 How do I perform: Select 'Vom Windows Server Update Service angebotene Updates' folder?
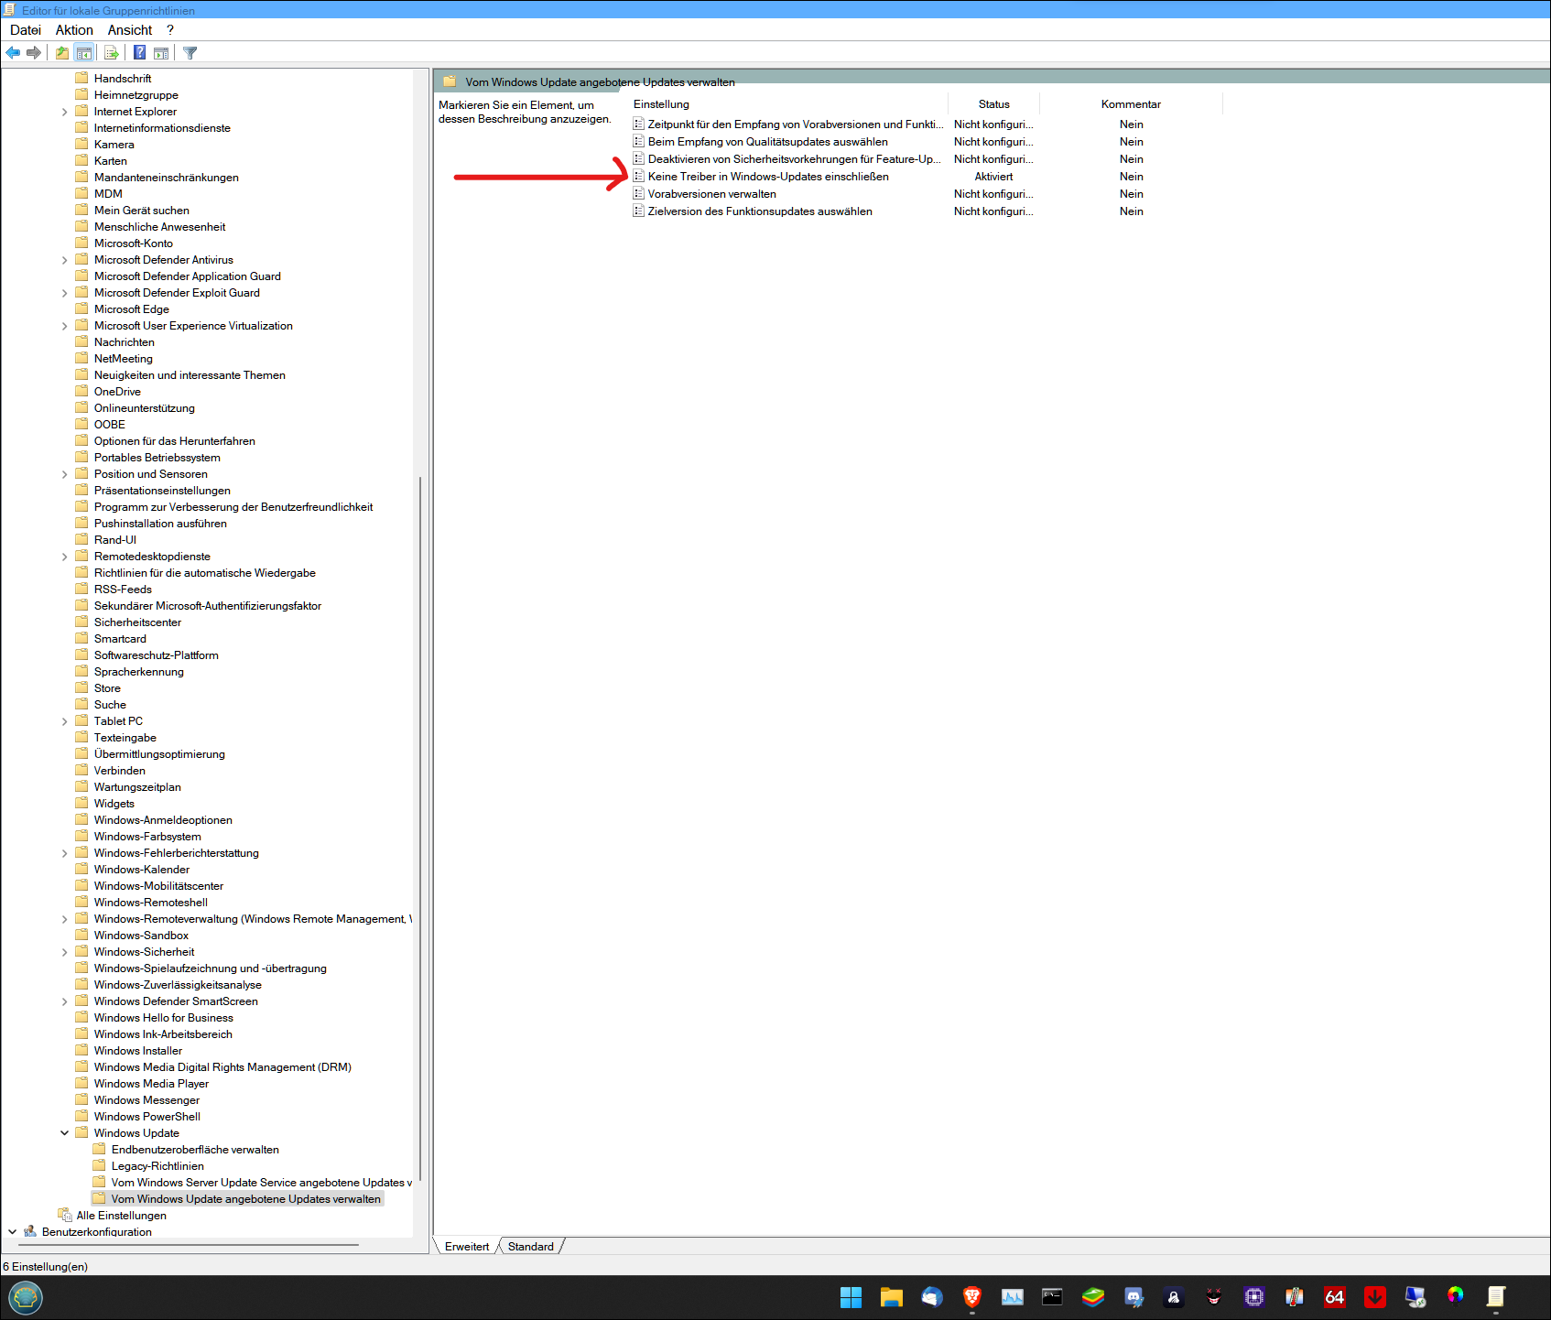pyautogui.click(x=261, y=1183)
